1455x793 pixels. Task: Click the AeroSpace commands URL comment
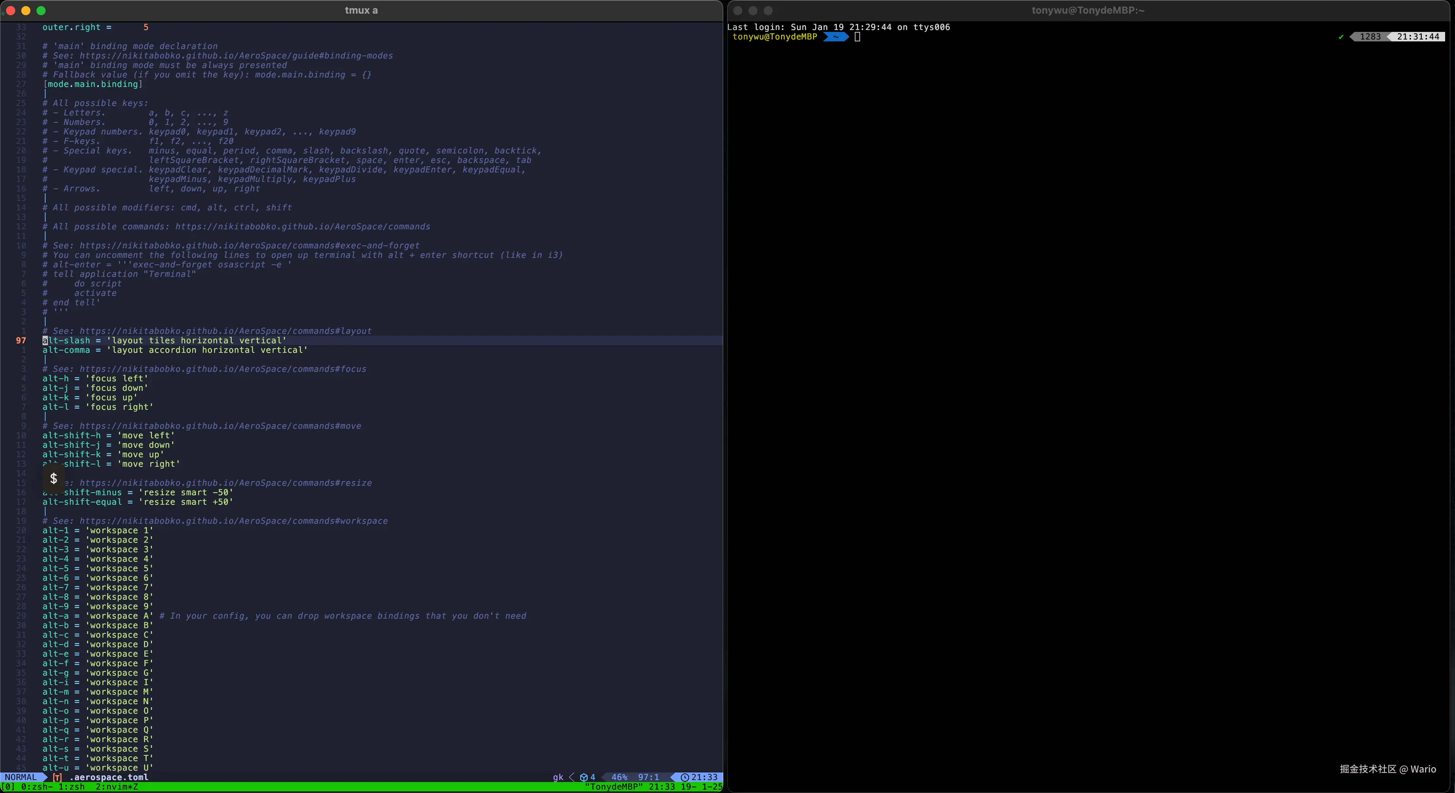302,226
